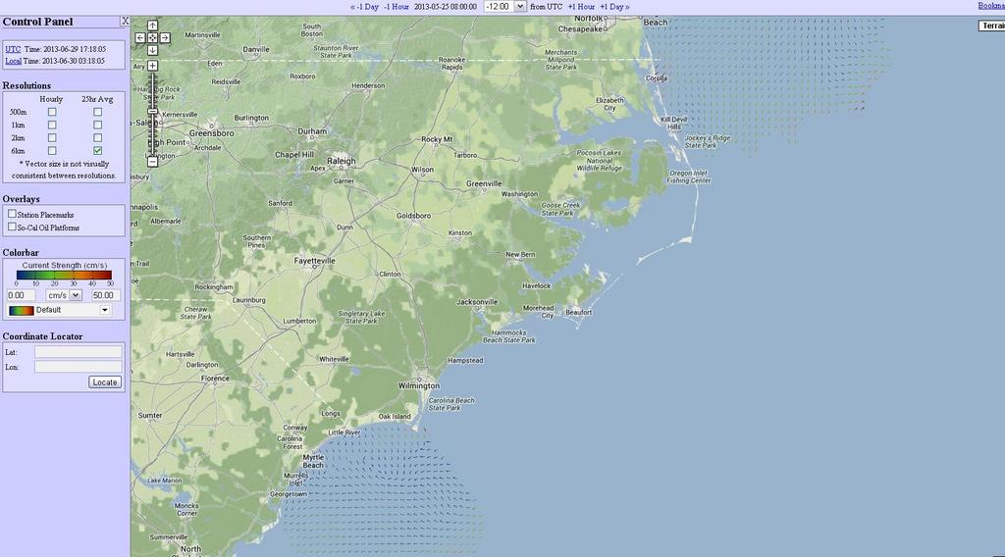Close the Control Panel with X
The width and height of the screenshot is (1005, 557).
(125, 21)
